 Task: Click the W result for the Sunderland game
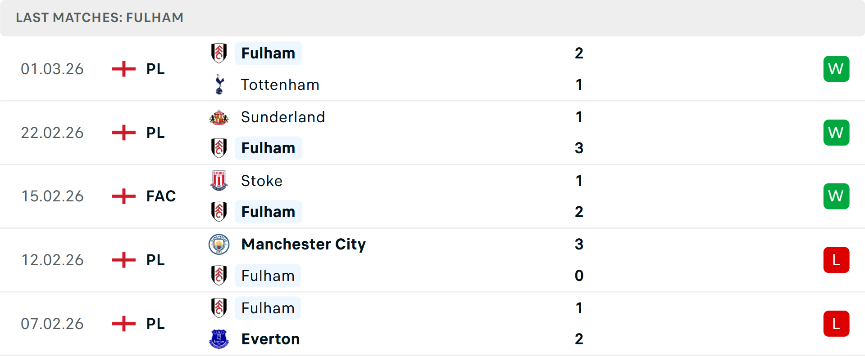(x=836, y=133)
